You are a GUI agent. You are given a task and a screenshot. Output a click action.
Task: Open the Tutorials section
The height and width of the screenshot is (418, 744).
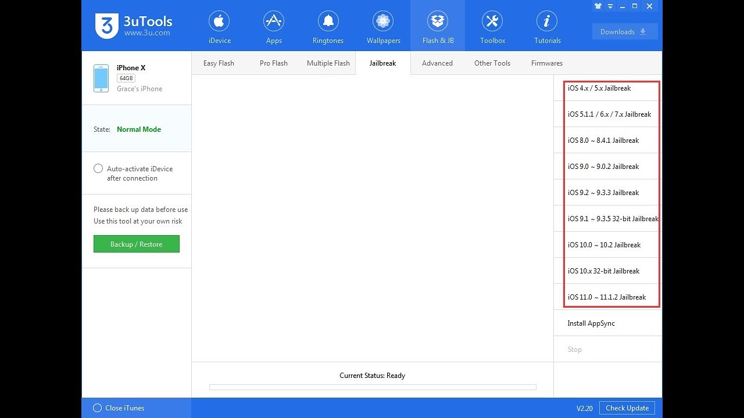547,27
